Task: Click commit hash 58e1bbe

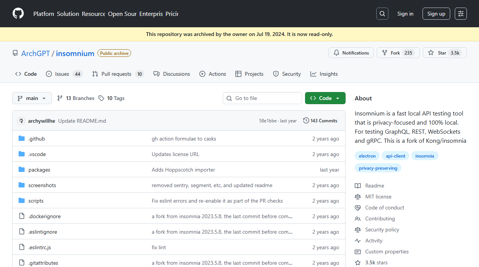Action: point(268,121)
